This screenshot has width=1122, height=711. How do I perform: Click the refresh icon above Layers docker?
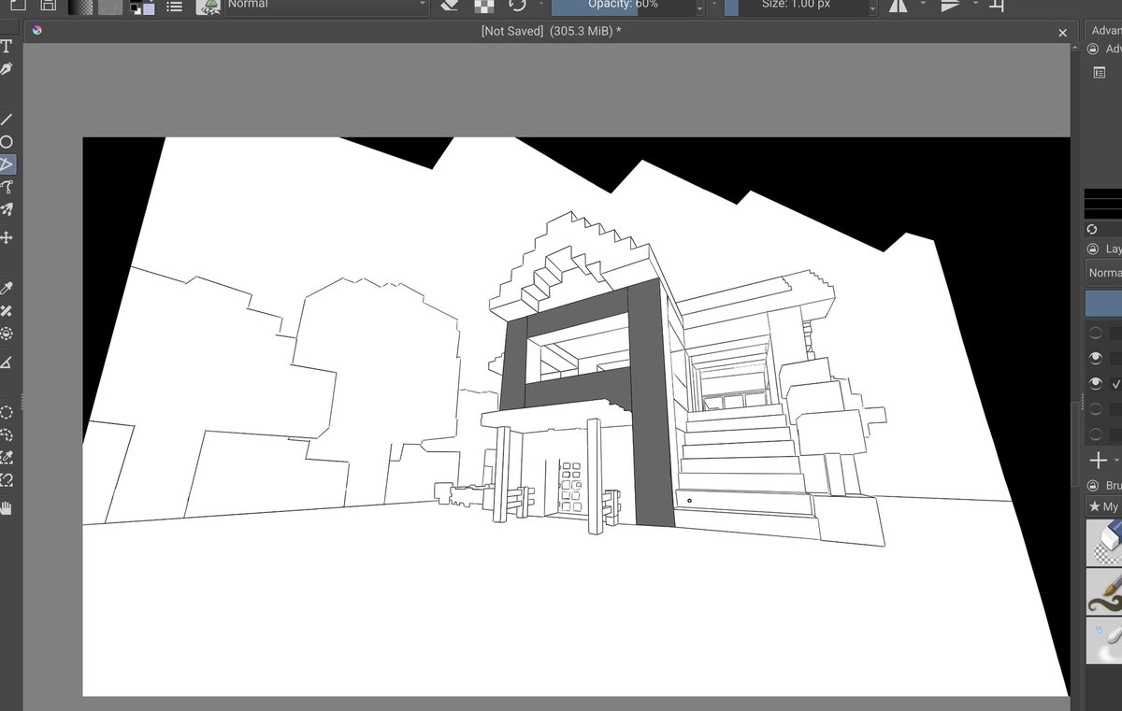pos(1092,229)
